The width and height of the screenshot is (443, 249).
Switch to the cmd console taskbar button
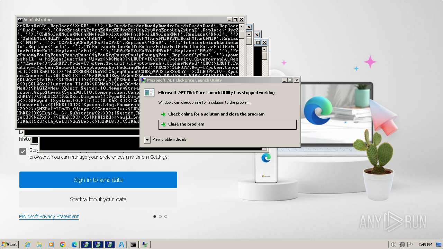pos(133,245)
